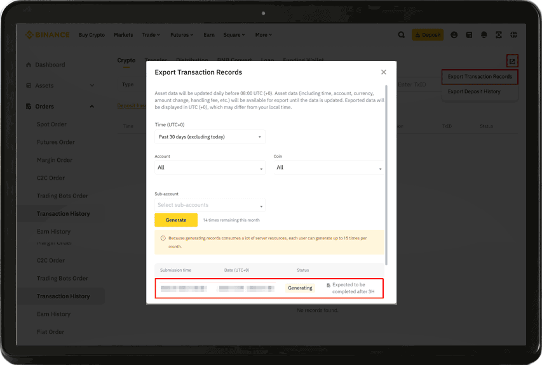Open the language globe icon

pyautogui.click(x=513, y=35)
